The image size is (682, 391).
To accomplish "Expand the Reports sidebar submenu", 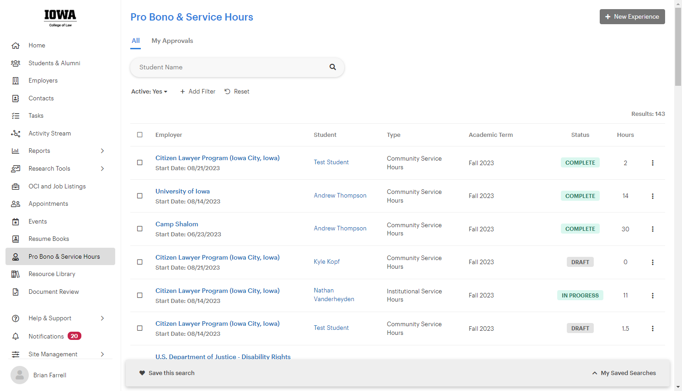I will click(x=102, y=151).
